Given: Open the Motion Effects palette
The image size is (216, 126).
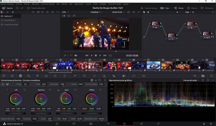Looking at the screenshot, I should [46, 76].
